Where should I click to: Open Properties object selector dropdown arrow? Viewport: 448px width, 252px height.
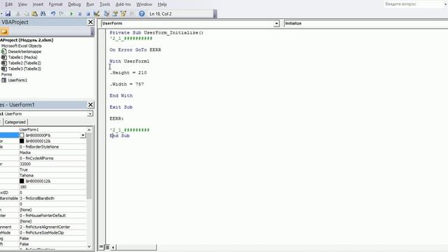[90, 113]
